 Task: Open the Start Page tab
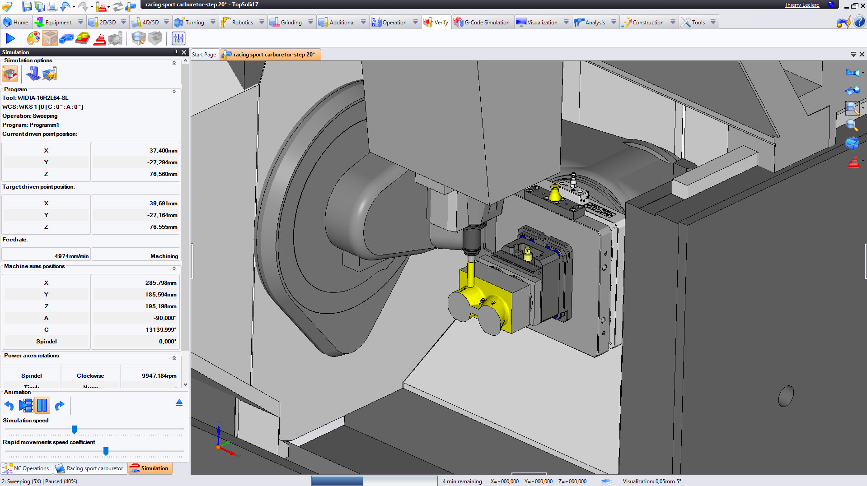(x=204, y=54)
